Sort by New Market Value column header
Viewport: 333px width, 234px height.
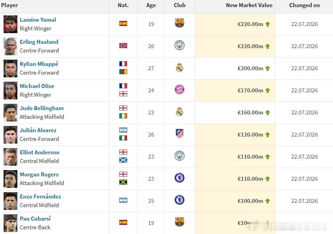tap(249, 5)
